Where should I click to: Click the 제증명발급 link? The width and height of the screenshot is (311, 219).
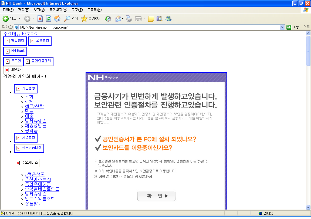point(36,126)
